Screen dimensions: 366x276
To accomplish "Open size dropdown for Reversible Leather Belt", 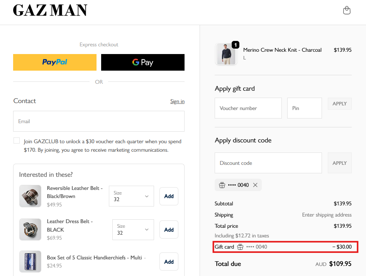I will pos(131,196).
